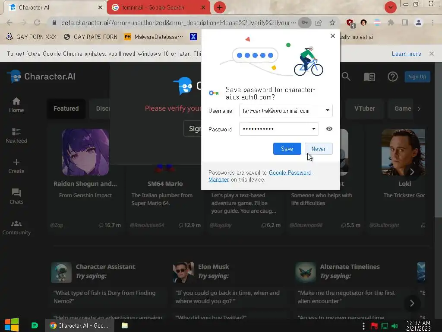Image resolution: width=442 pixels, height=332 pixels.
Task: Advance featured carousel next arrow
Action: click(412, 172)
